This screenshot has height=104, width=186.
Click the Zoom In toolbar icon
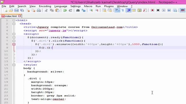91,10
